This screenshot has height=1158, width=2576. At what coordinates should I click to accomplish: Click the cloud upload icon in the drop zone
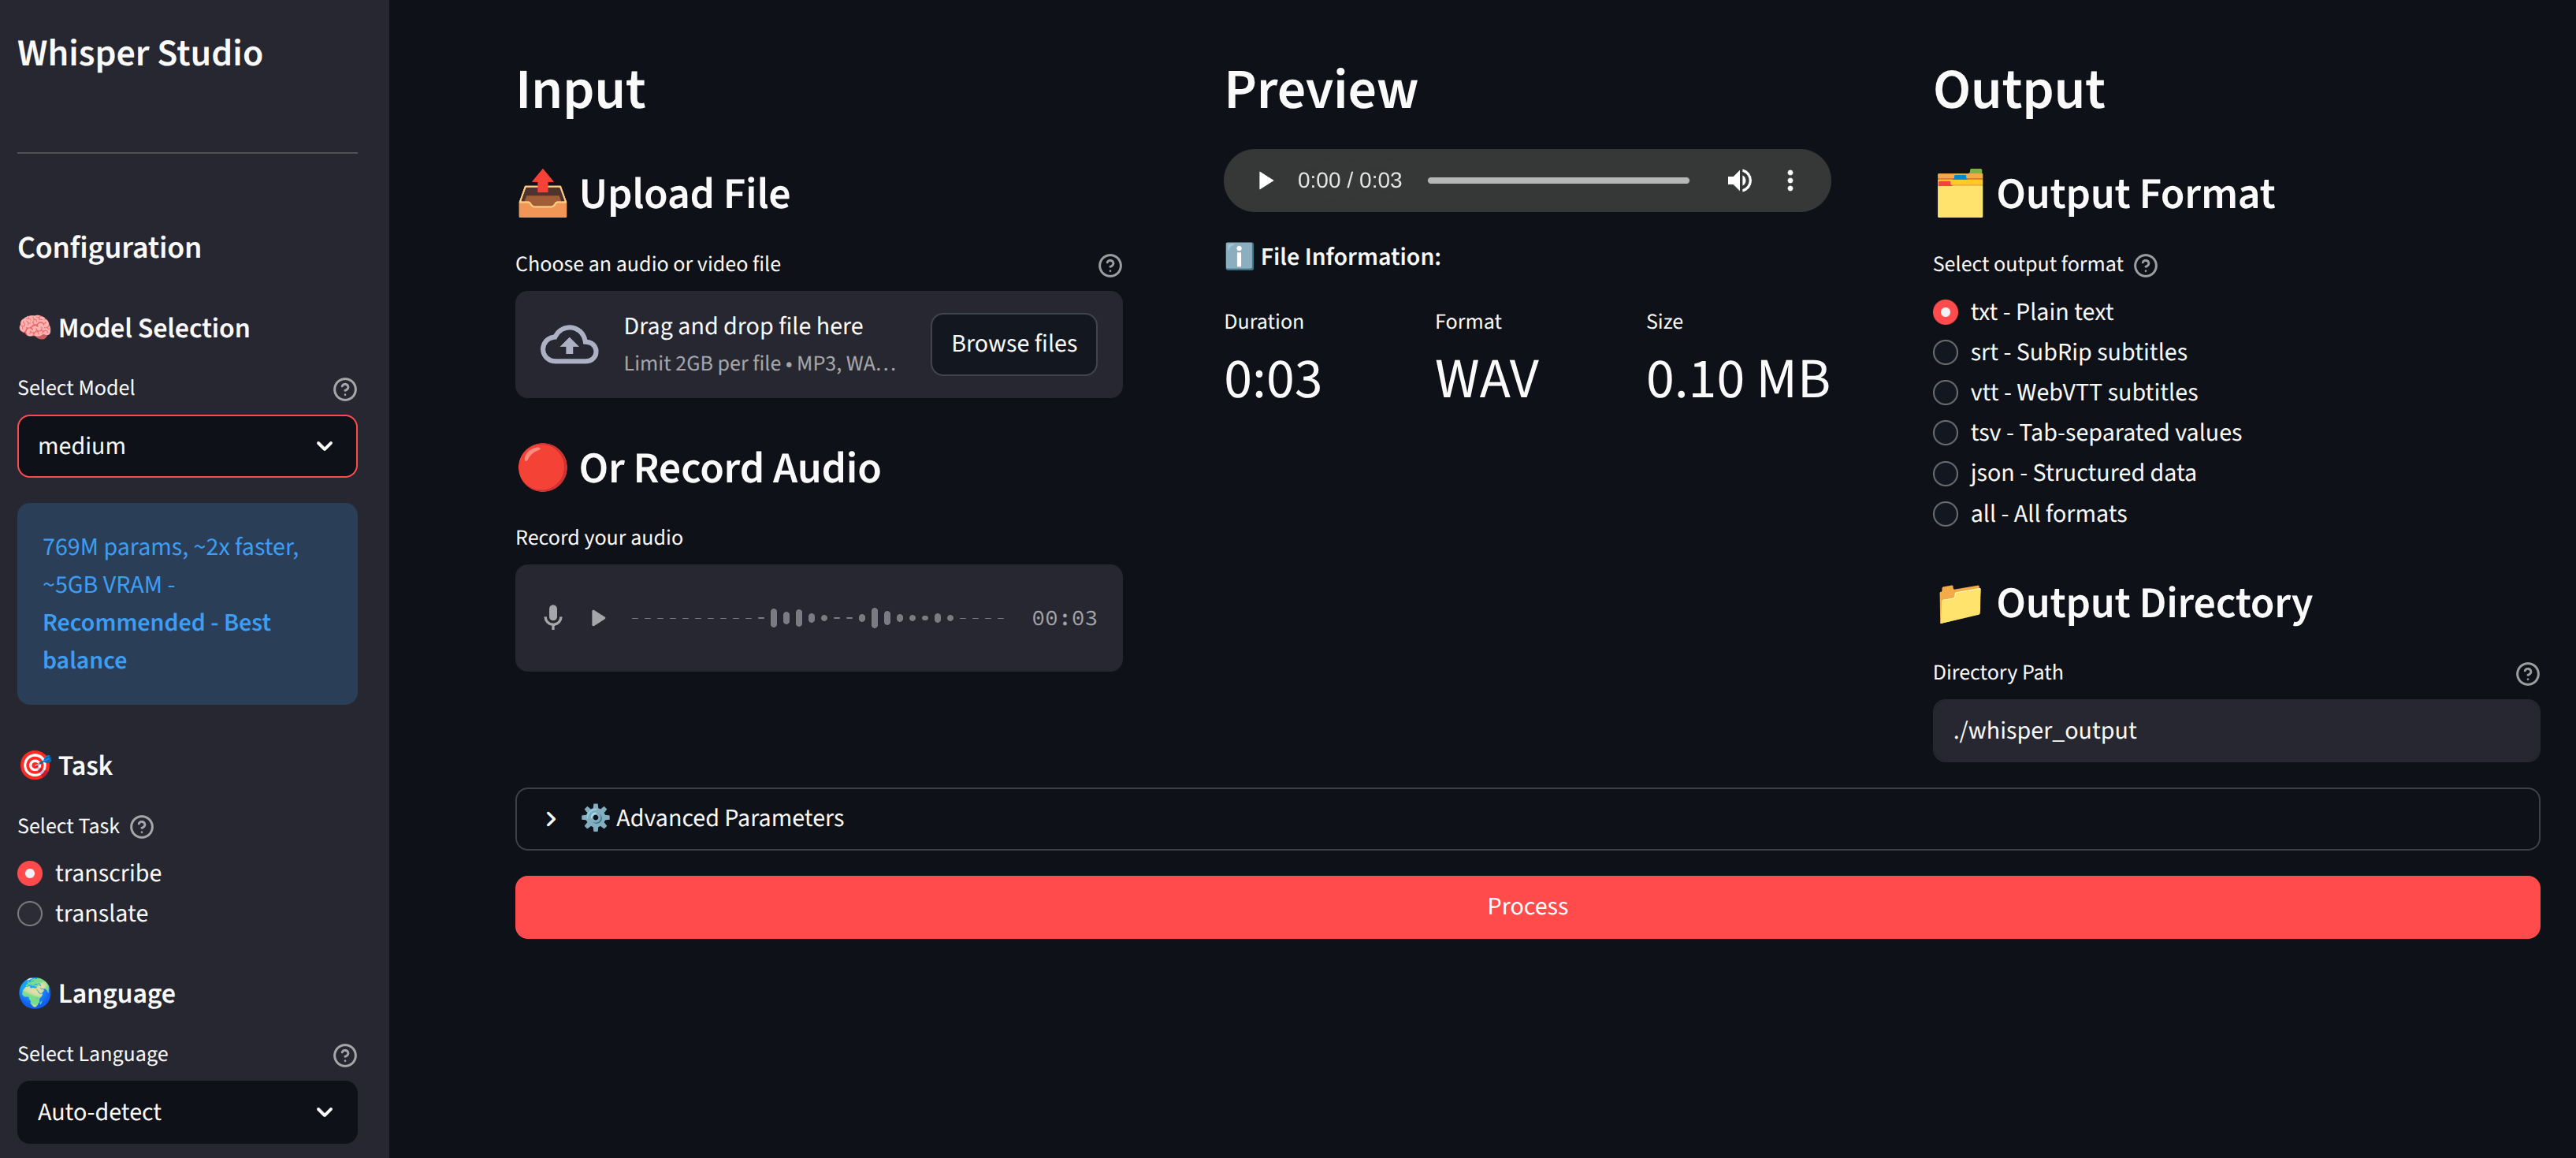[x=569, y=345]
